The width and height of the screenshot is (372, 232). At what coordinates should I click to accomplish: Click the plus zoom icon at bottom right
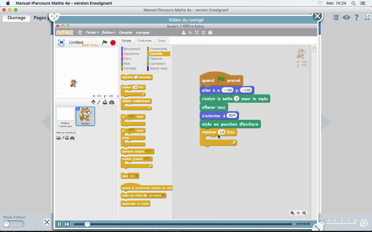tap(364, 223)
